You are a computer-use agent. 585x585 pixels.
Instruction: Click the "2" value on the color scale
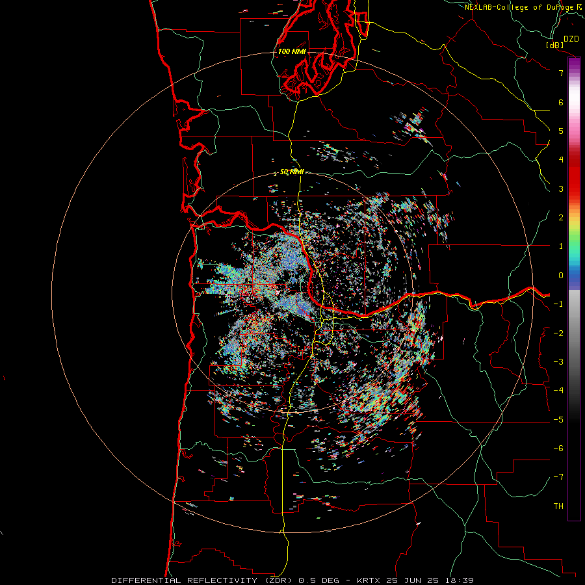[x=561, y=218]
